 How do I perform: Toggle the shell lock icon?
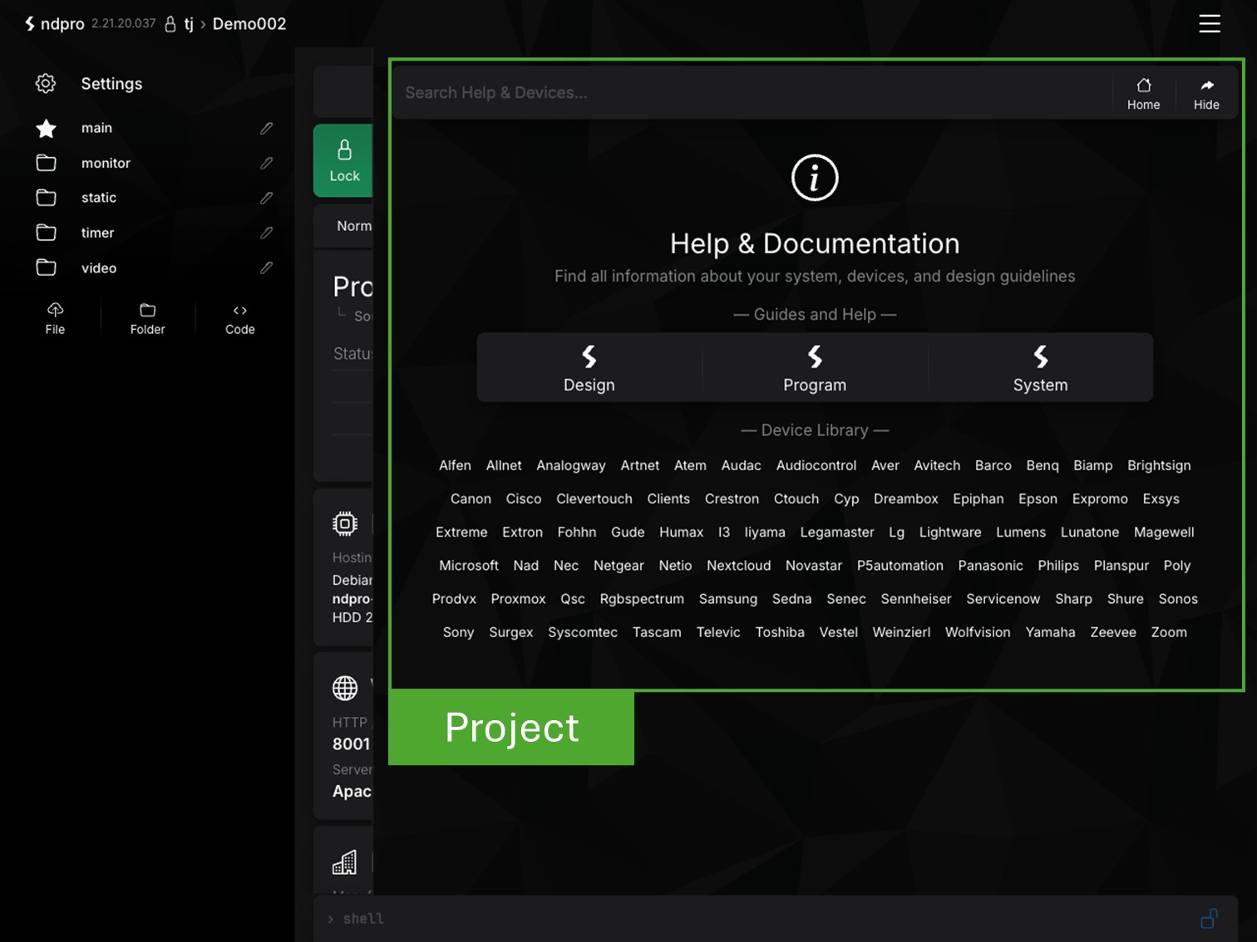tap(1210, 919)
